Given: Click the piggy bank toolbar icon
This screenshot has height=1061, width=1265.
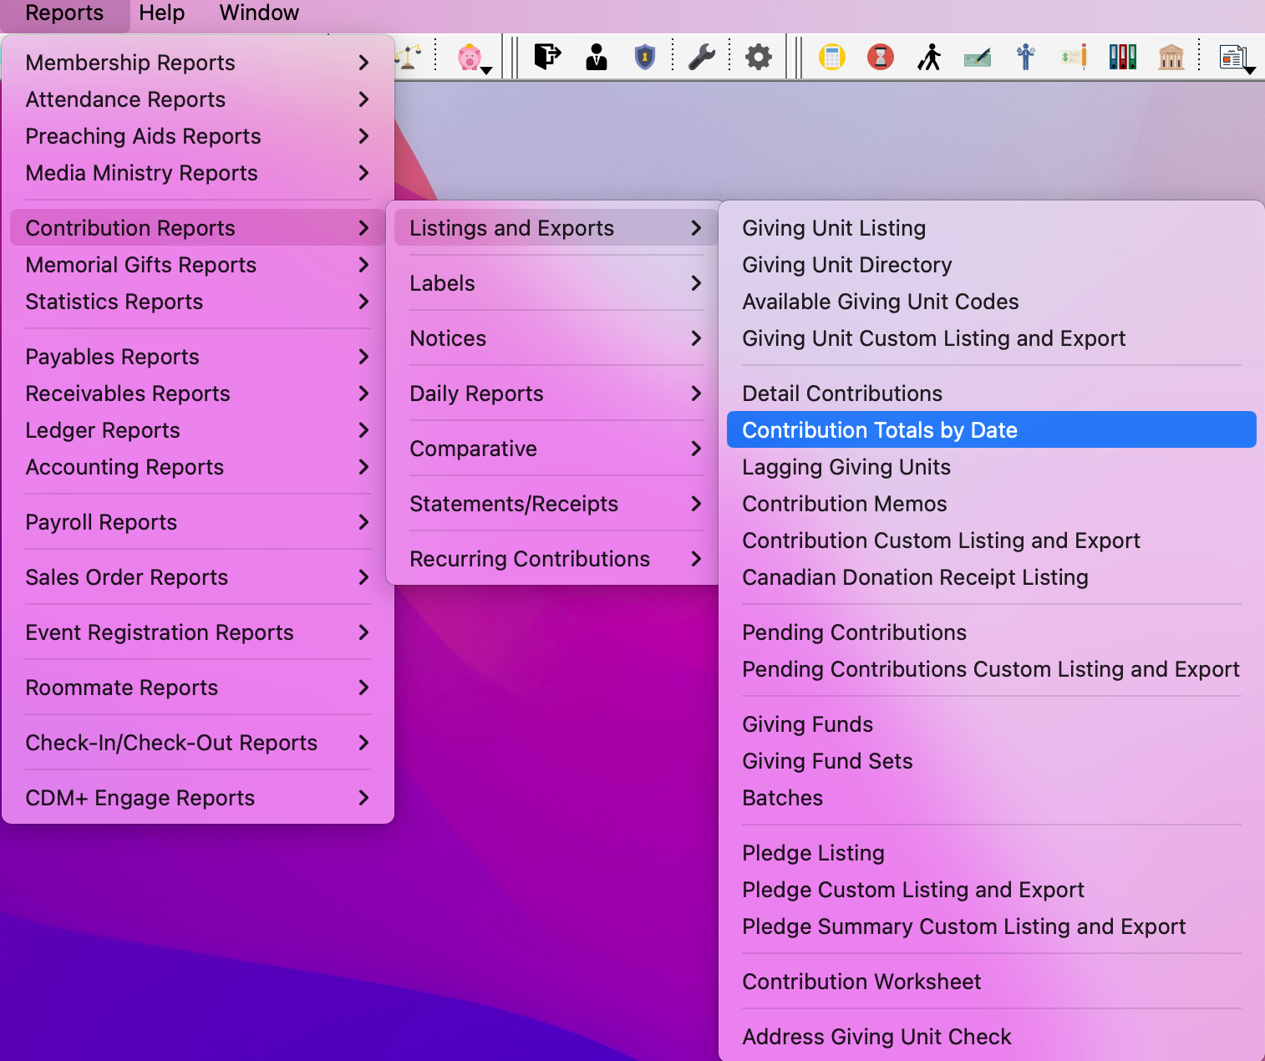Looking at the screenshot, I should (x=470, y=57).
